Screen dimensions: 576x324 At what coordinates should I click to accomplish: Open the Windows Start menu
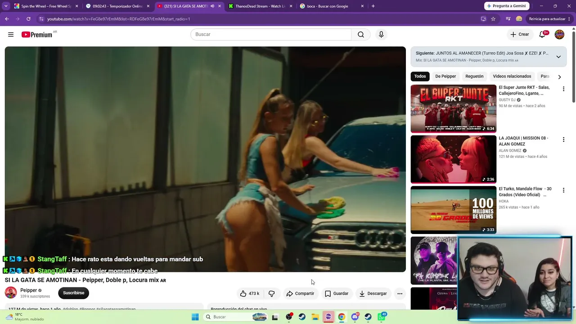pos(195,317)
